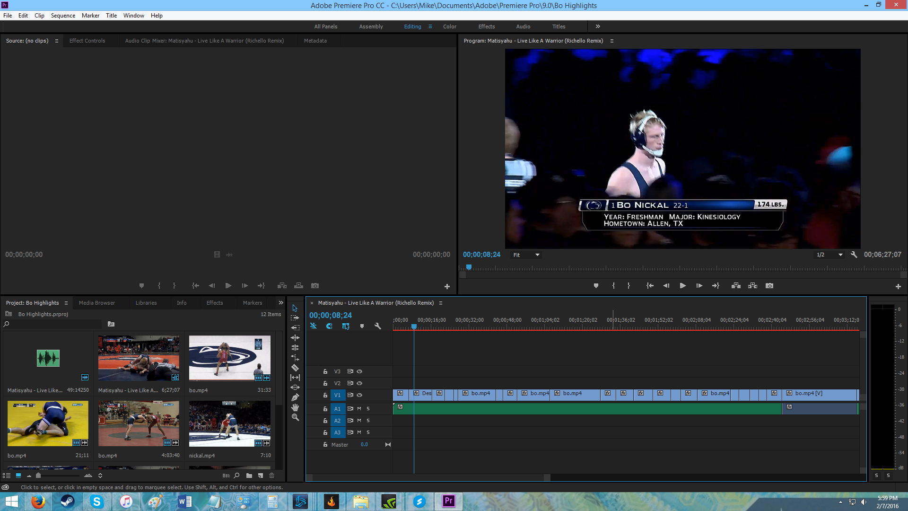Select the Track Select Forward tool

pyautogui.click(x=295, y=318)
